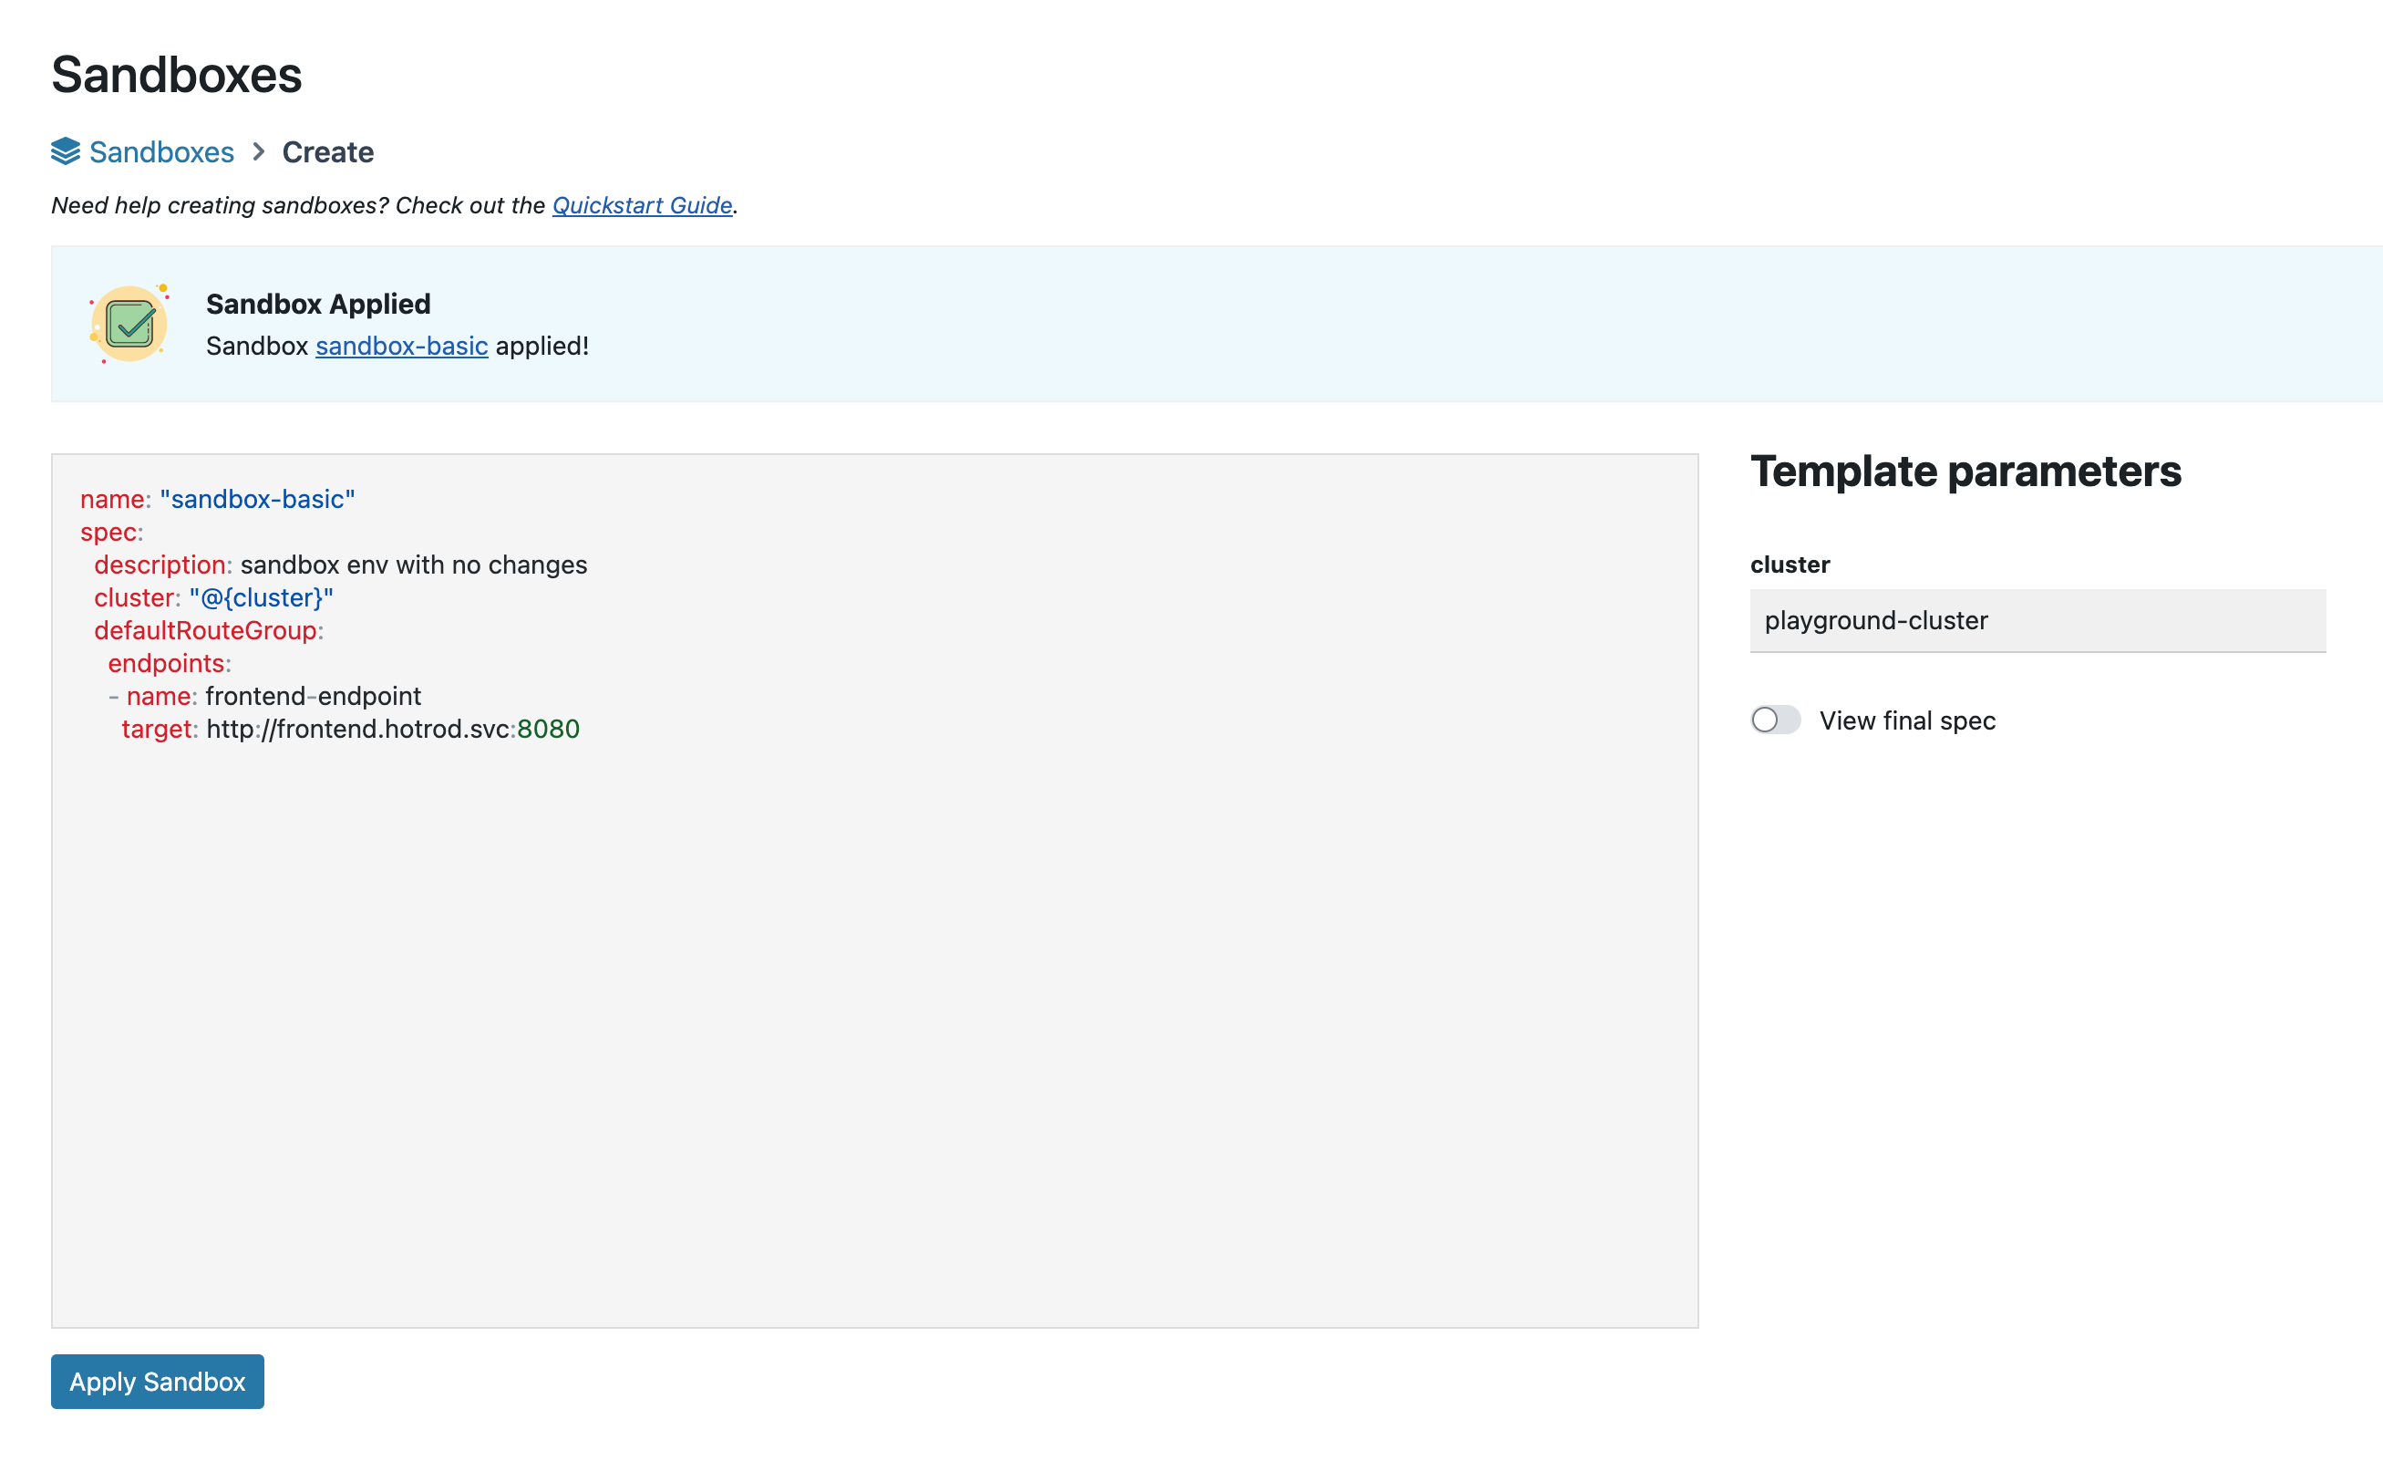
Task: Click the description line in the YAML editor
Action: tap(340, 565)
